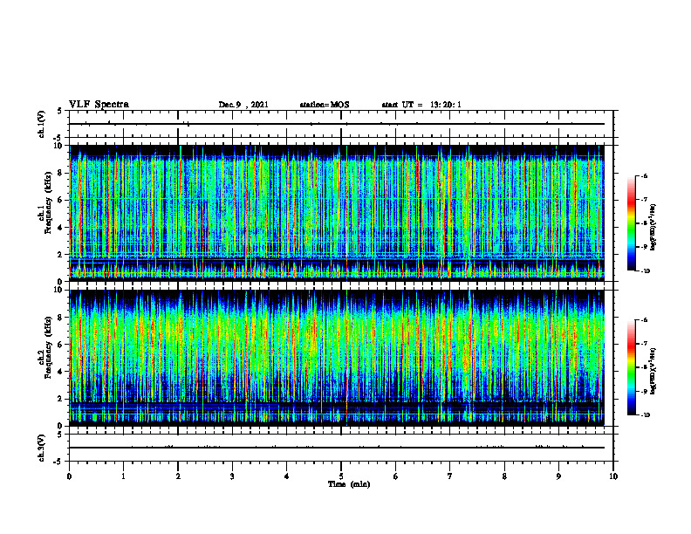Screen dimensions: 691x534
Task: Click the time axis tick label "2"
Action: [x=178, y=476]
